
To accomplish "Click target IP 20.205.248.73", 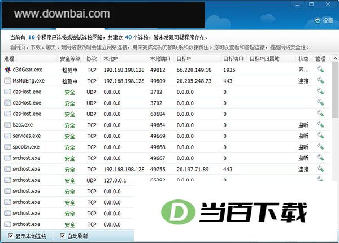I will click(x=194, y=81).
